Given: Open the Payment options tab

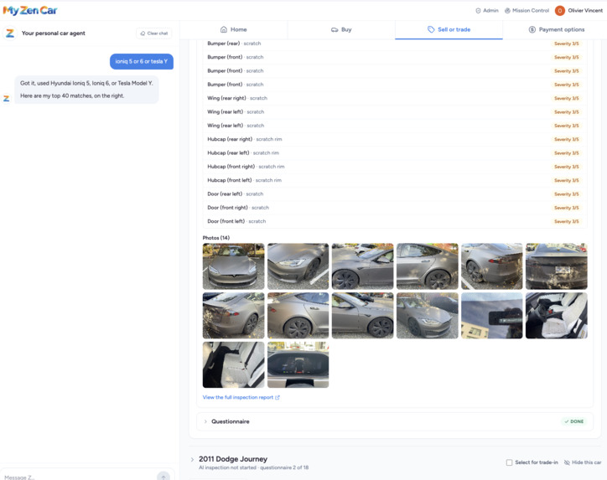Looking at the screenshot, I should [x=557, y=29].
